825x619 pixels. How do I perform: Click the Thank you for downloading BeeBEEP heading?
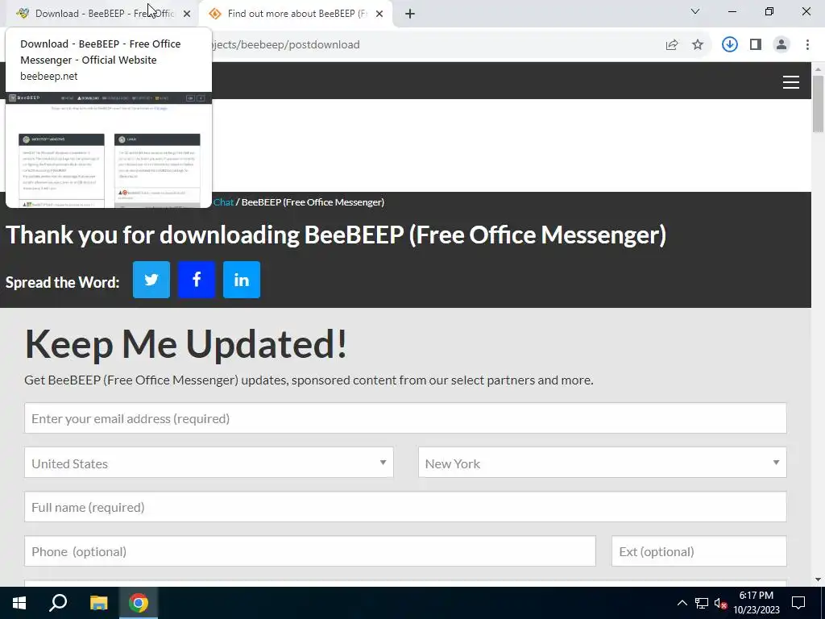tap(336, 235)
